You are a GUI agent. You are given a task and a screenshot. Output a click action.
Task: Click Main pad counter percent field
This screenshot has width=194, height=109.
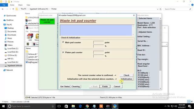click(x=99, y=46)
